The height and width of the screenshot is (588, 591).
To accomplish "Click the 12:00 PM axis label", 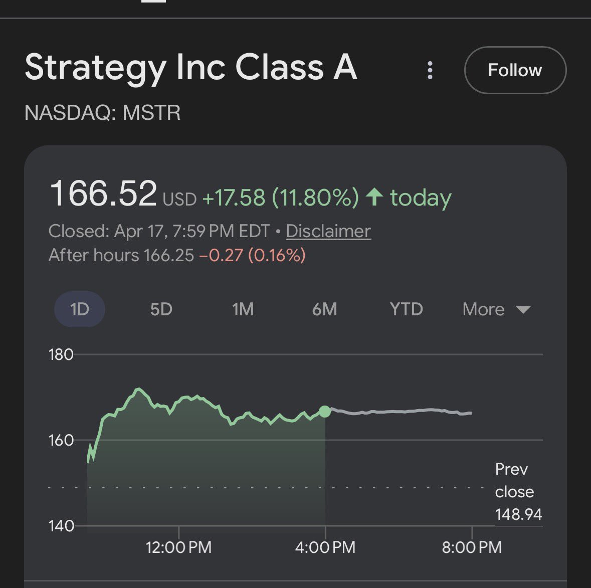I will [178, 546].
